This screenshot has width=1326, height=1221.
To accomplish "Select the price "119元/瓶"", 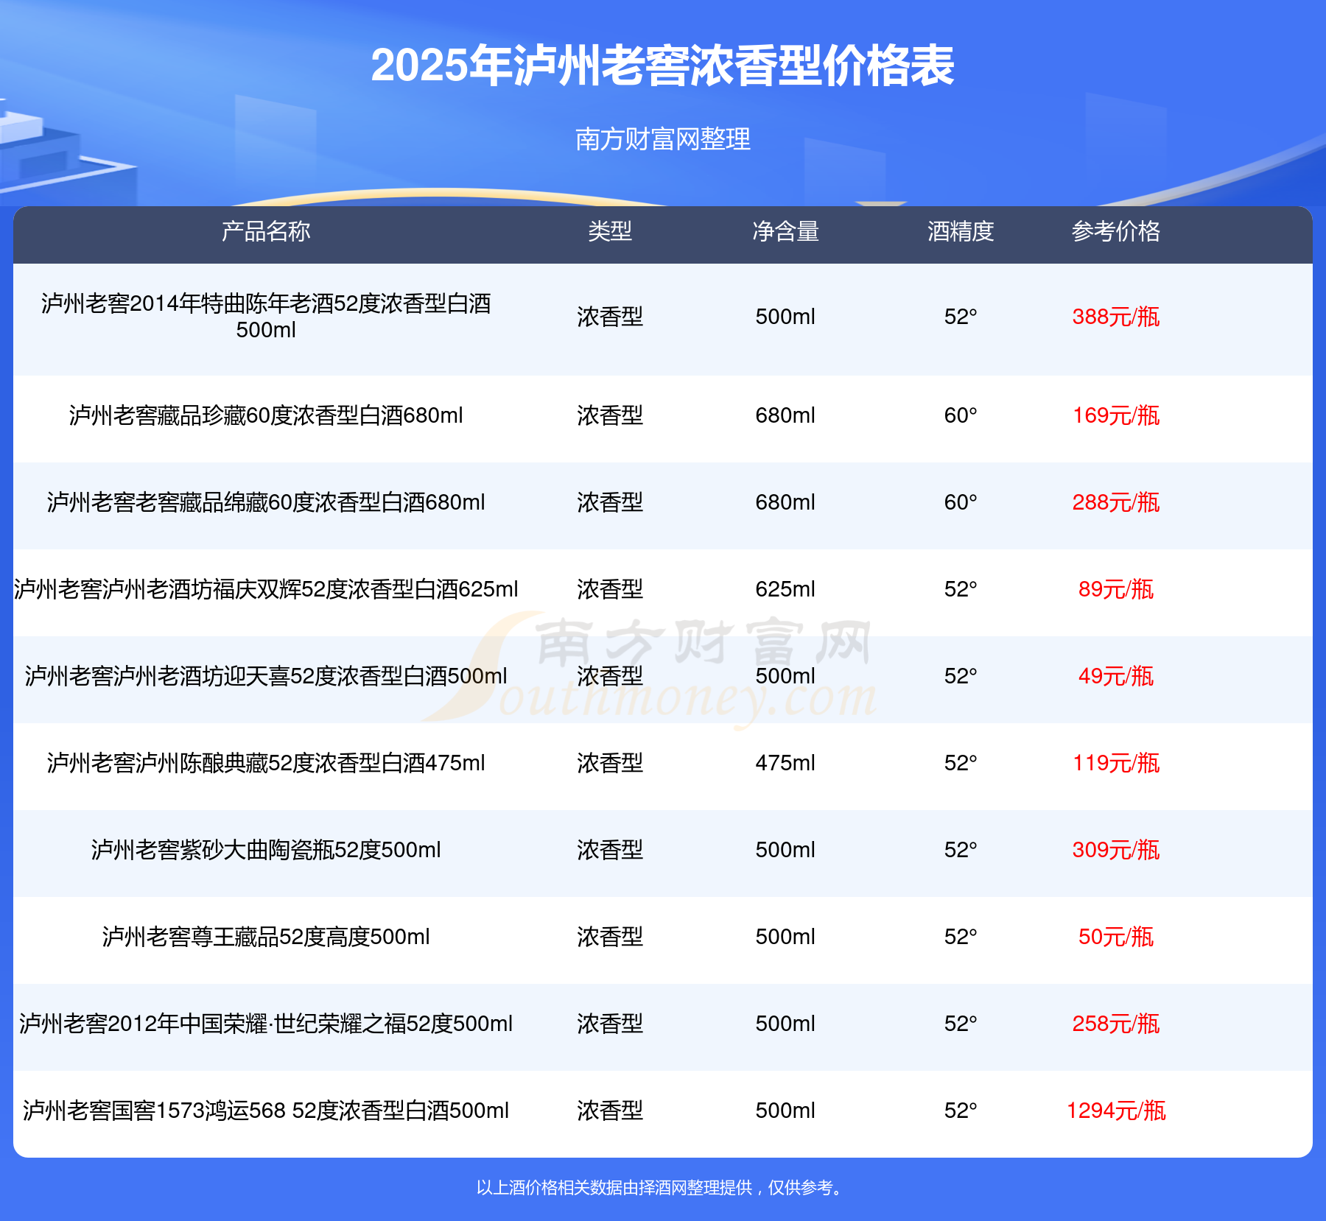I will (1116, 763).
